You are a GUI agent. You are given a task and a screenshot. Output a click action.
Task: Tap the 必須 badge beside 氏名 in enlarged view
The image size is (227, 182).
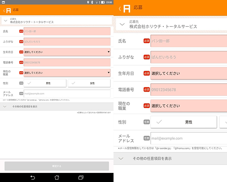click(146, 41)
